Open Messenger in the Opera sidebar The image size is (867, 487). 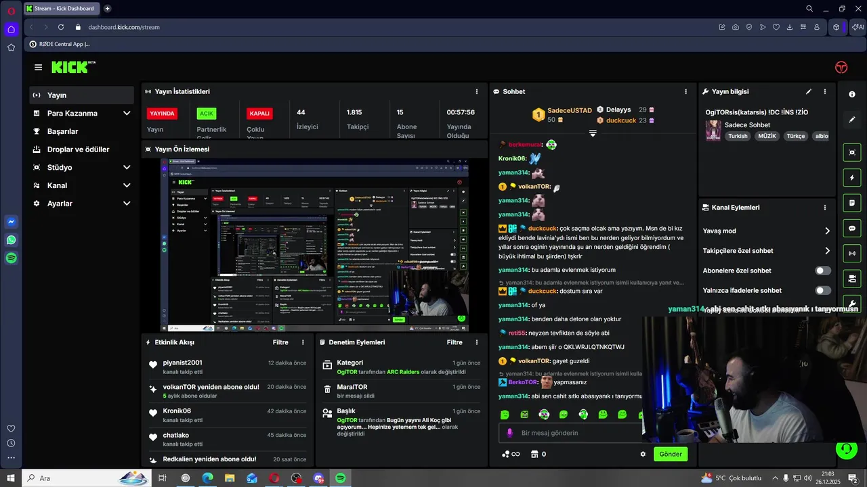click(x=11, y=222)
